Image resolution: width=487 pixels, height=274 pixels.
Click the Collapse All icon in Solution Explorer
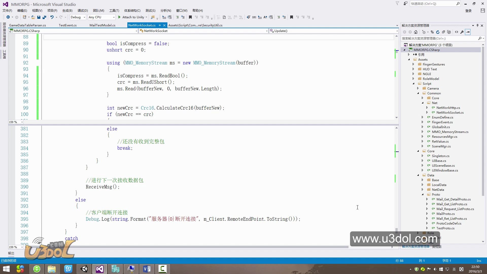click(444, 32)
